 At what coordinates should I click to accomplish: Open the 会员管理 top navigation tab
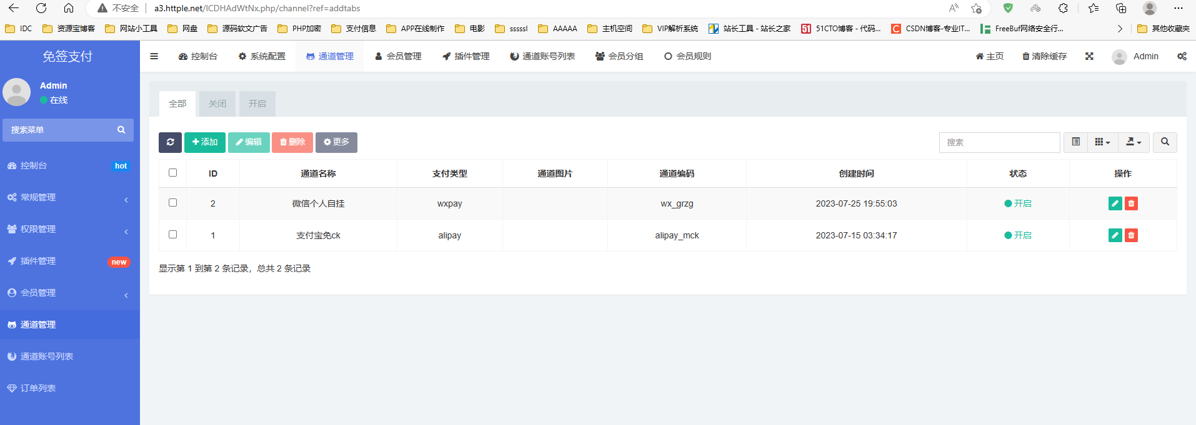click(398, 56)
